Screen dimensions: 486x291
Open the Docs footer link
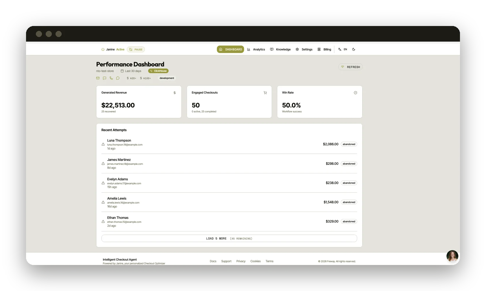[x=213, y=261]
